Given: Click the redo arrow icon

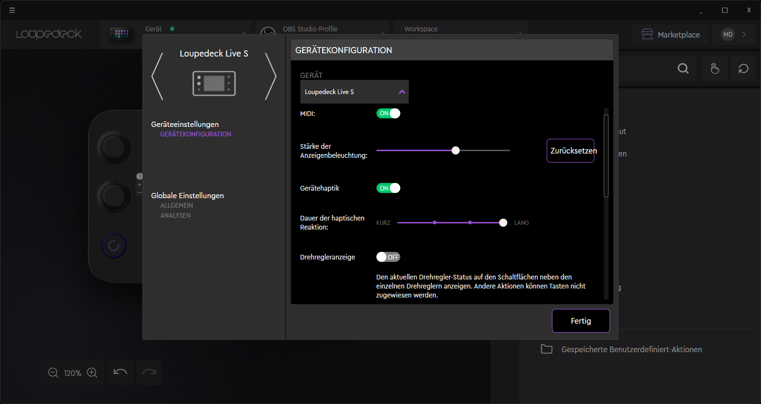Looking at the screenshot, I should (149, 372).
